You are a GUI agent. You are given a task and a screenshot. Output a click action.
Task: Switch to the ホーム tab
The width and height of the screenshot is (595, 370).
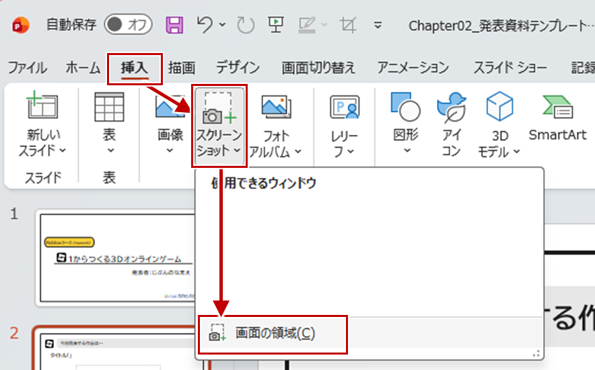tap(83, 68)
